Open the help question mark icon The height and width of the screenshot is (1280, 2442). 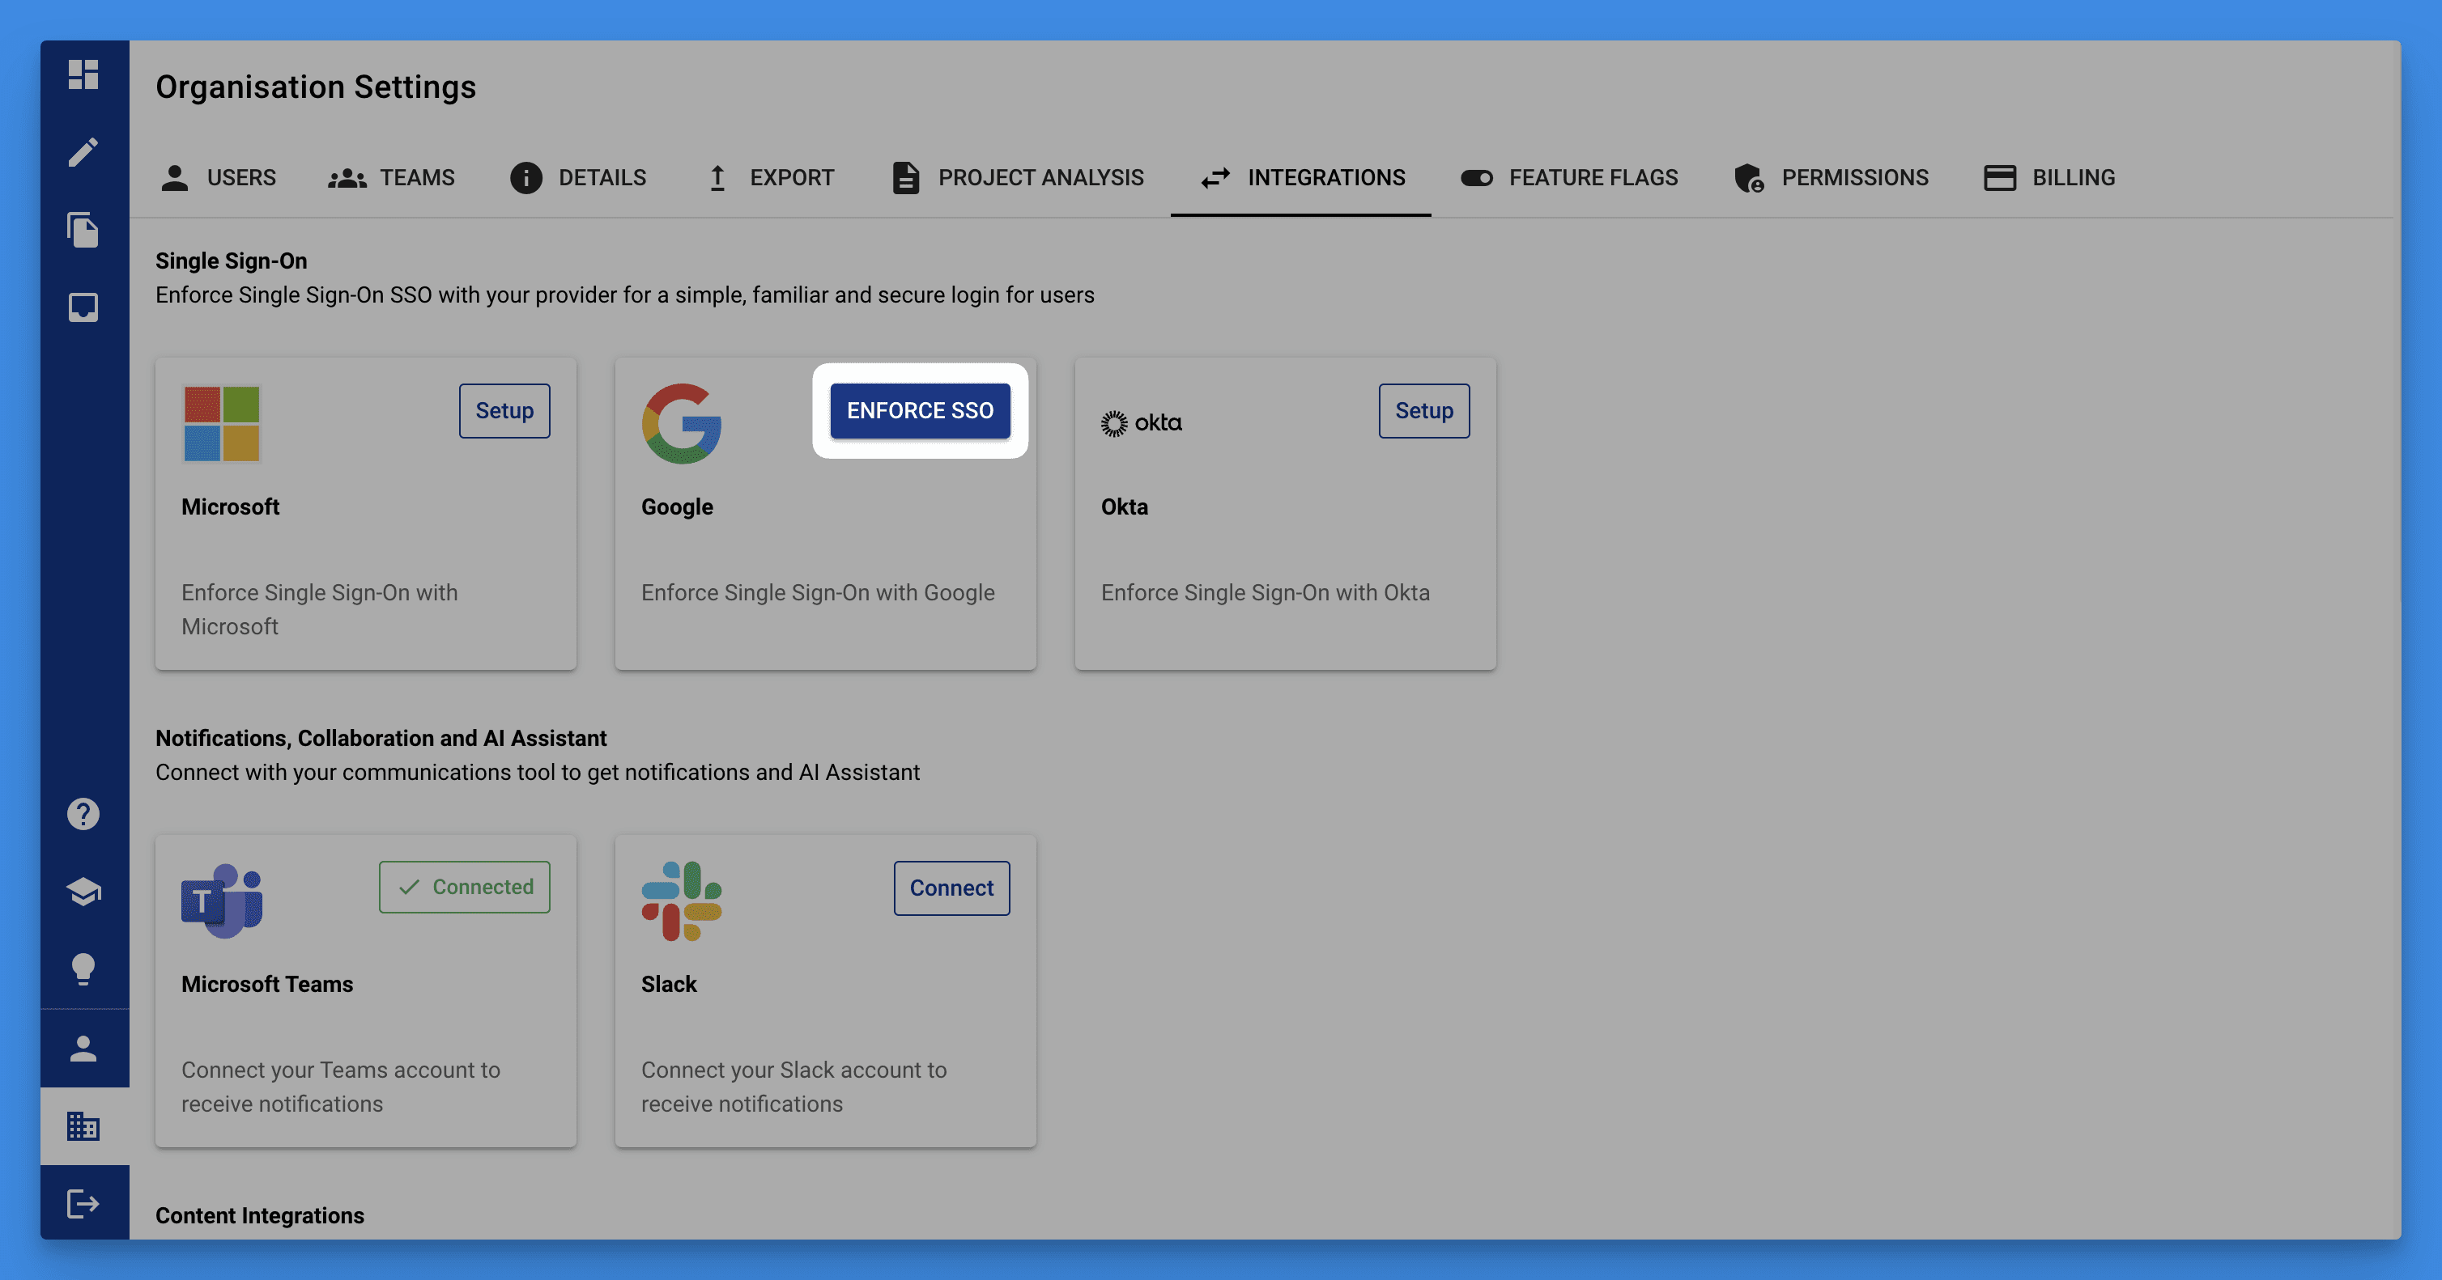pos(83,814)
